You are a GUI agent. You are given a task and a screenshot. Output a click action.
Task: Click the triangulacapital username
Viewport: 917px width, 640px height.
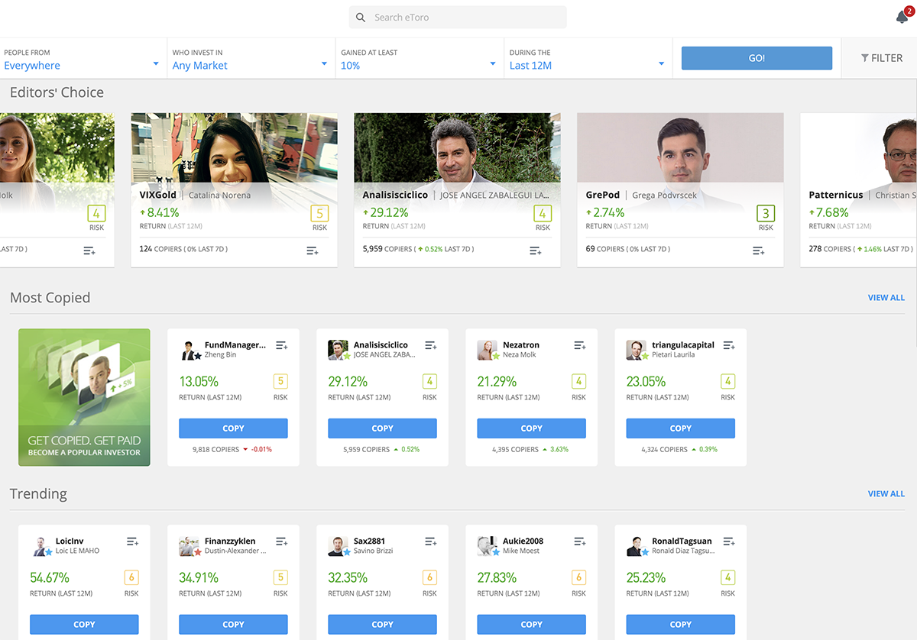(x=683, y=345)
